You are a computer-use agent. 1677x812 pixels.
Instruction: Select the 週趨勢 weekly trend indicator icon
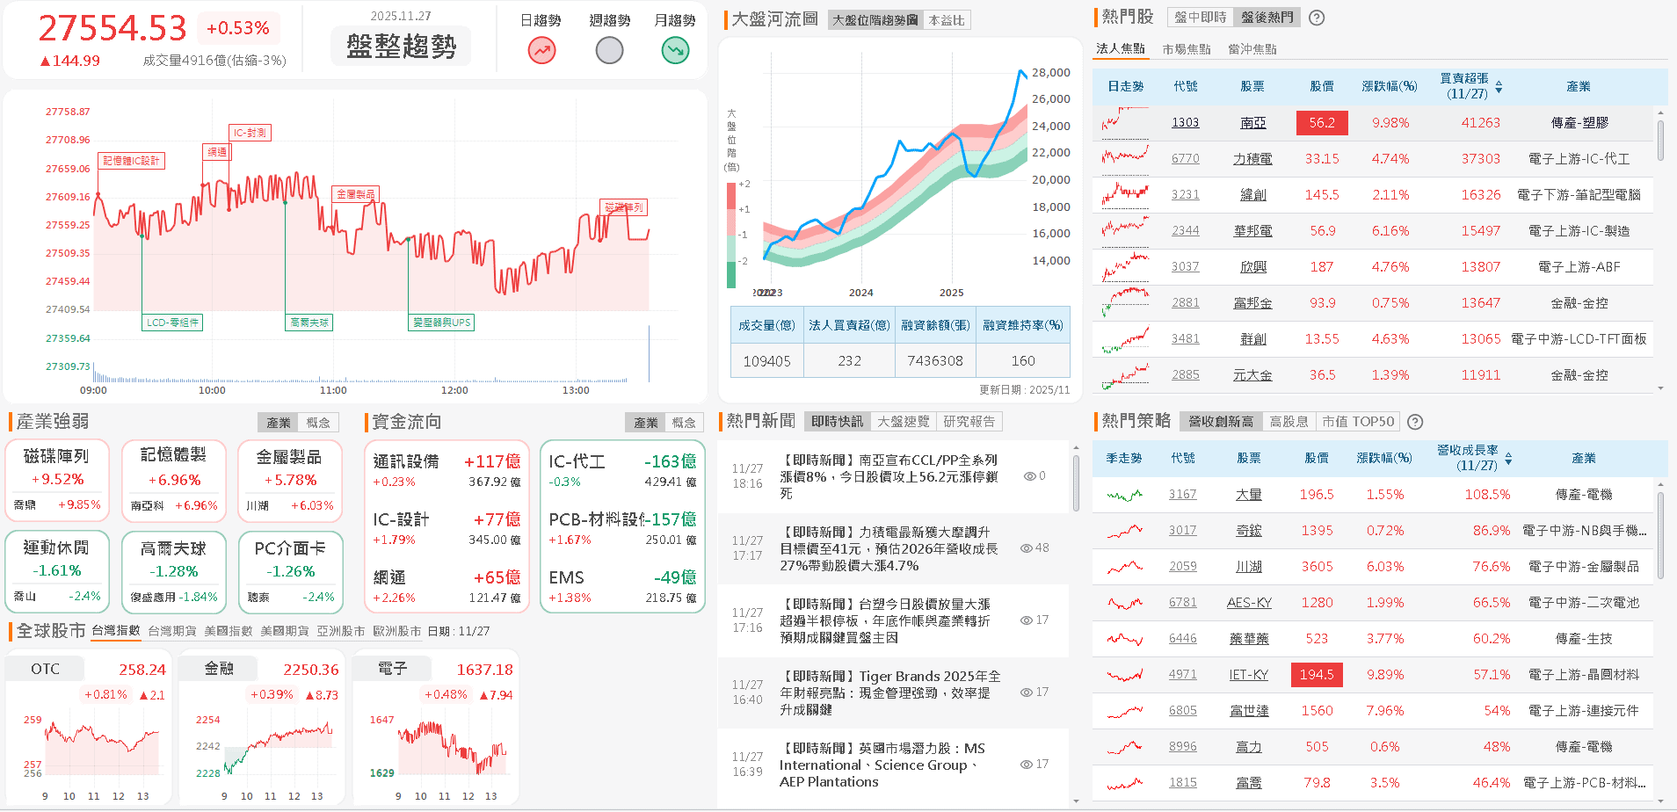(609, 50)
